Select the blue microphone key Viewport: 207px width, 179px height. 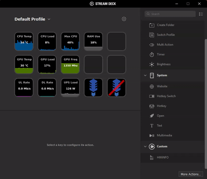[x=93, y=88]
